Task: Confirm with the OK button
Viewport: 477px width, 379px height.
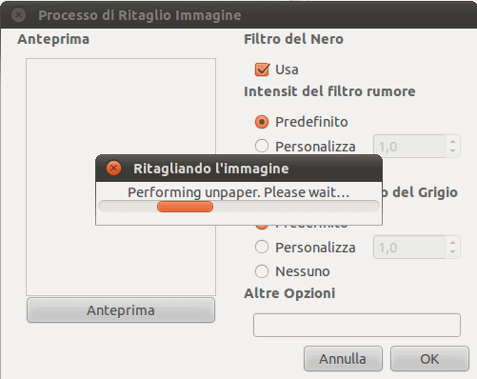Action: click(x=429, y=359)
